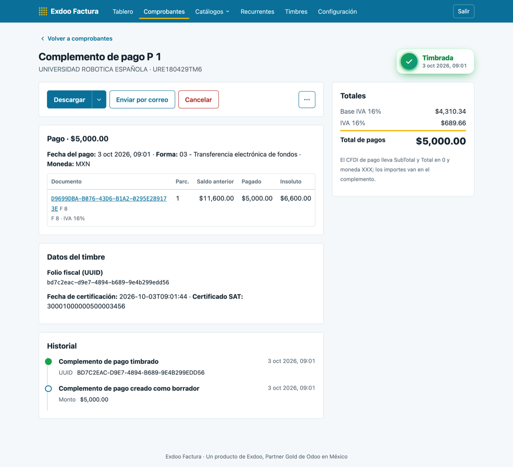
Task: Open Configuración in the top navigation
Action: pos(337,12)
